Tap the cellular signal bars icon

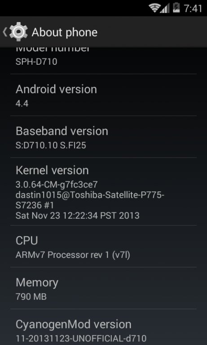click(164, 8)
